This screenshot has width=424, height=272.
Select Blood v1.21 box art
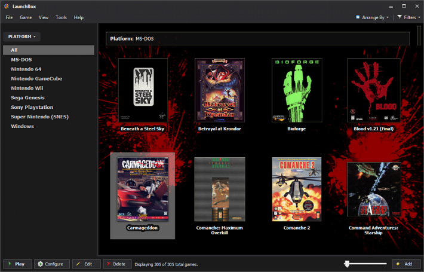click(x=374, y=90)
